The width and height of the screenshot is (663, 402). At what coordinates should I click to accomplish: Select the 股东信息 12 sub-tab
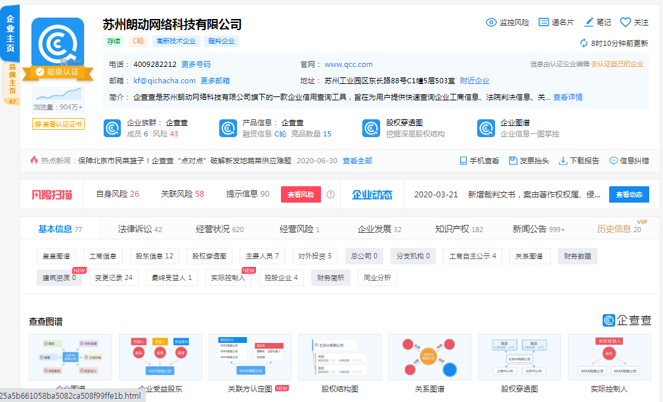154,256
